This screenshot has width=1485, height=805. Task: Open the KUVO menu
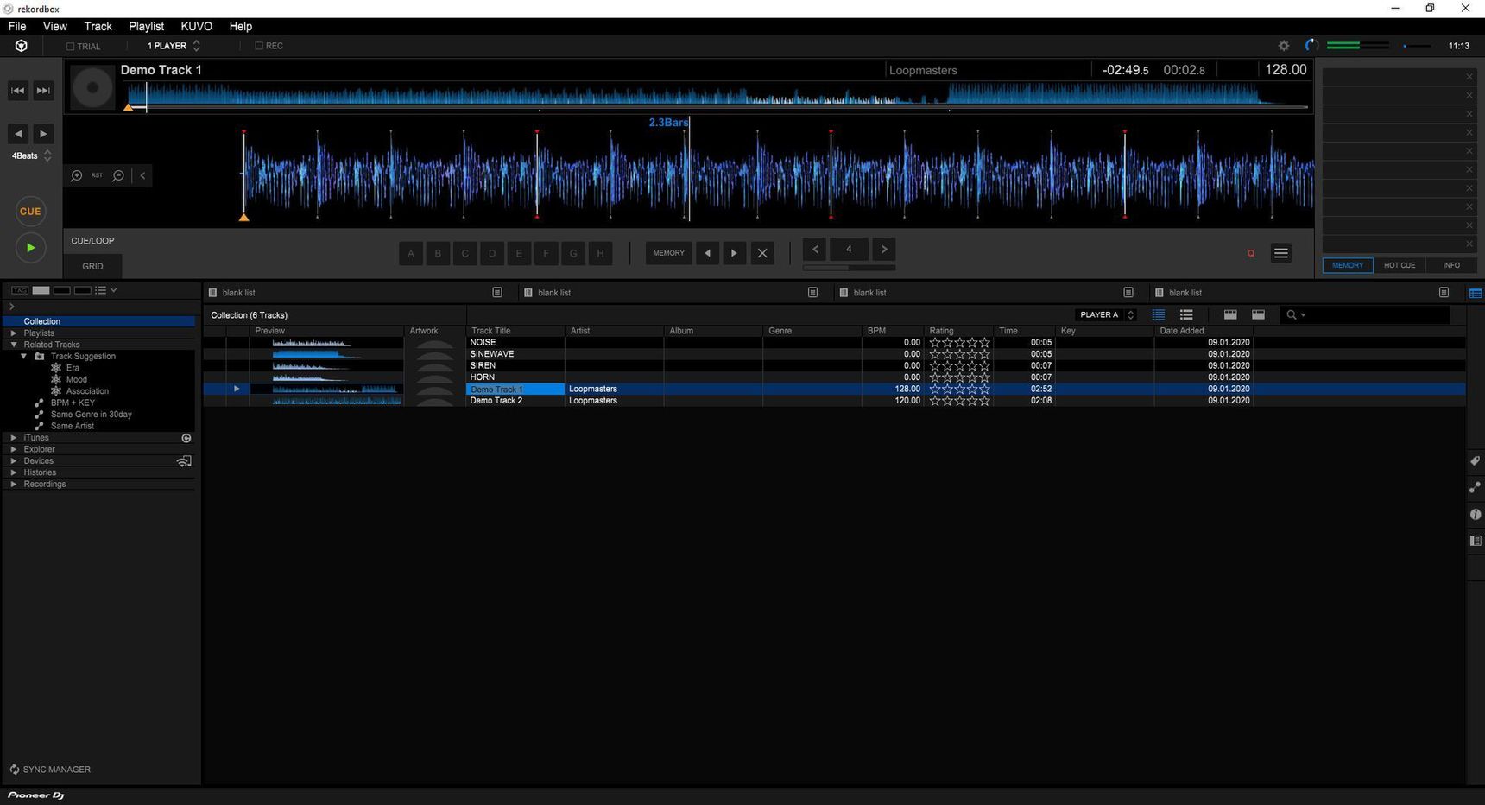coord(196,26)
